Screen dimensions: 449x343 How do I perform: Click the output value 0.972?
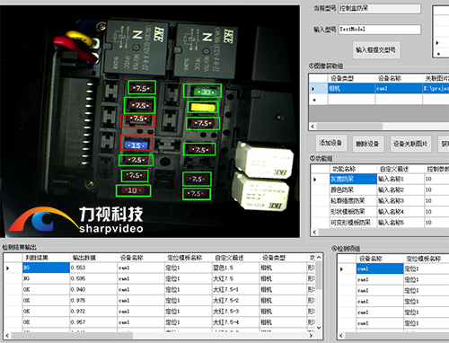[x=93, y=312]
